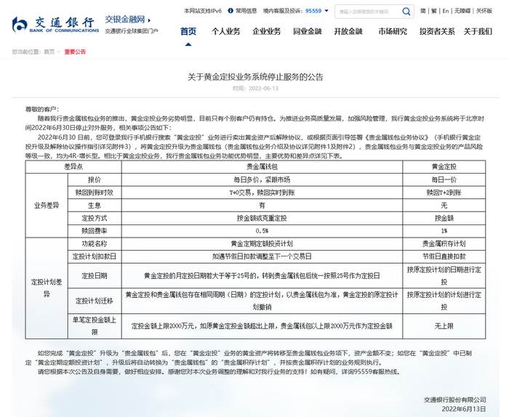The height and width of the screenshot is (417, 509).
Task: Click the 报价 row label
Action: click(x=95, y=179)
